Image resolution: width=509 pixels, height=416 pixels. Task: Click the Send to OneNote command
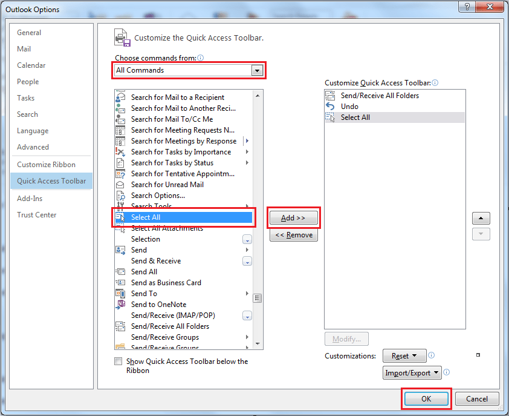pos(160,305)
